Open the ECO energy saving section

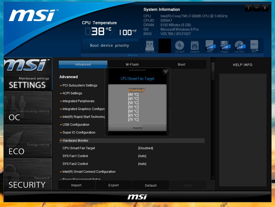click(x=28, y=141)
